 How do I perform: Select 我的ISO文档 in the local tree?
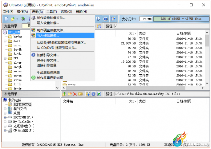(x=22, y=104)
